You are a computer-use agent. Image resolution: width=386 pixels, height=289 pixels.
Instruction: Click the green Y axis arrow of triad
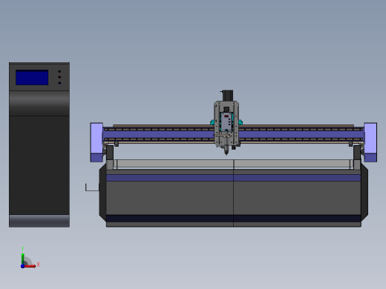coord(22,259)
